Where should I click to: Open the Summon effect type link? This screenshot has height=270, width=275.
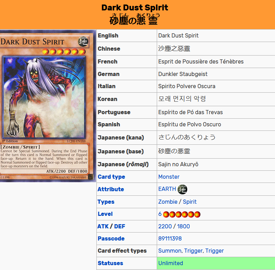click(170, 251)
